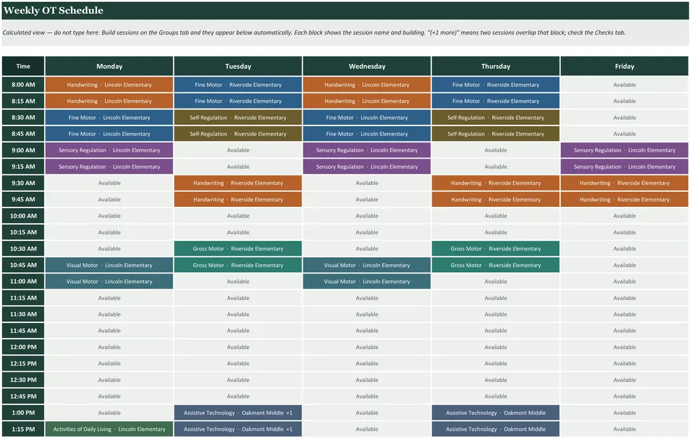Select Monday 12:15 PM Available cell
The image size is (691, 439).
109,363
